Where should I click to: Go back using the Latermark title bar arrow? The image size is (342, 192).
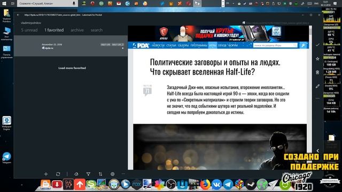coord(18,15)
